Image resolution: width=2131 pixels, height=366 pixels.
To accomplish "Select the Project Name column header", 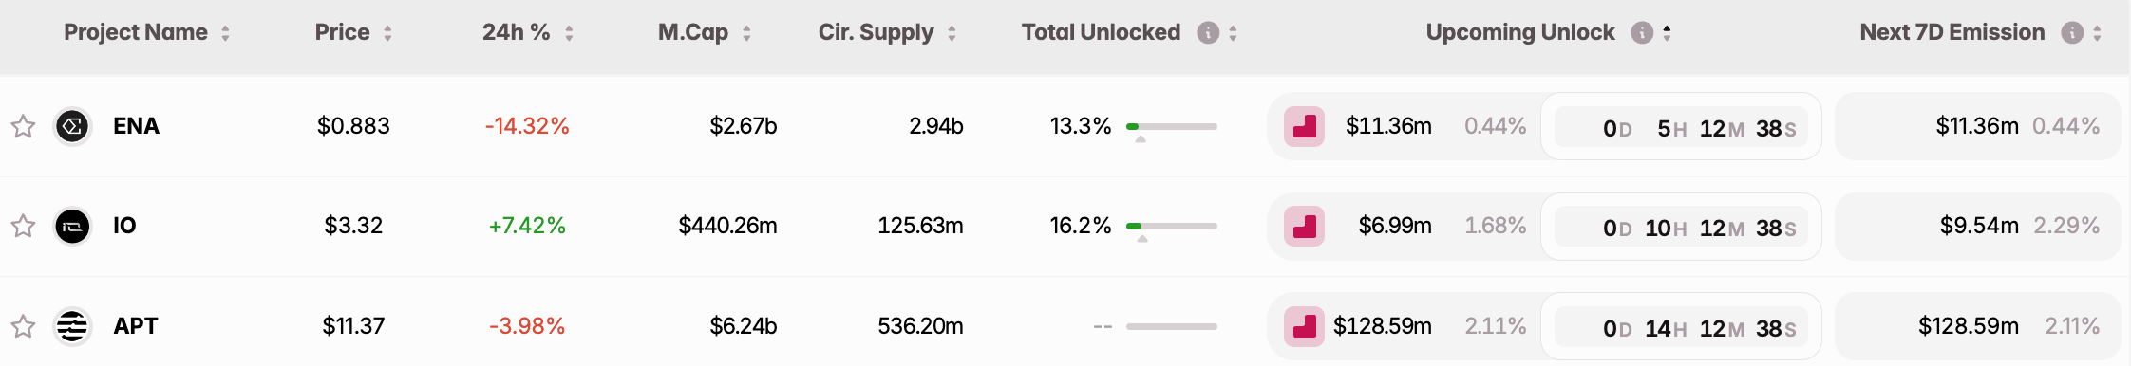I will [136, 32].
